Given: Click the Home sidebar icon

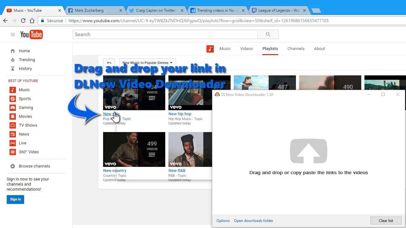Looking at the screenshot, I should pos(13,51).
